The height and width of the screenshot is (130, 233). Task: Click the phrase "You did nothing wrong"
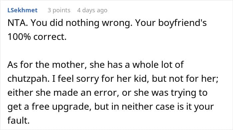82,23
